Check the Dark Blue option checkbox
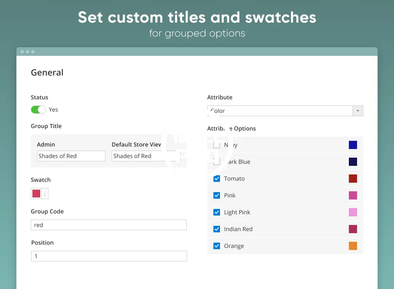 [217, 162]
